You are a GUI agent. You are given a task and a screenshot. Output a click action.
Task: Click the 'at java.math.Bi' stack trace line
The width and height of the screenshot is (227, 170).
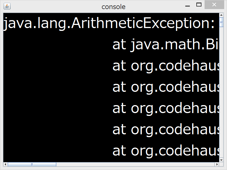pos(165,44)
